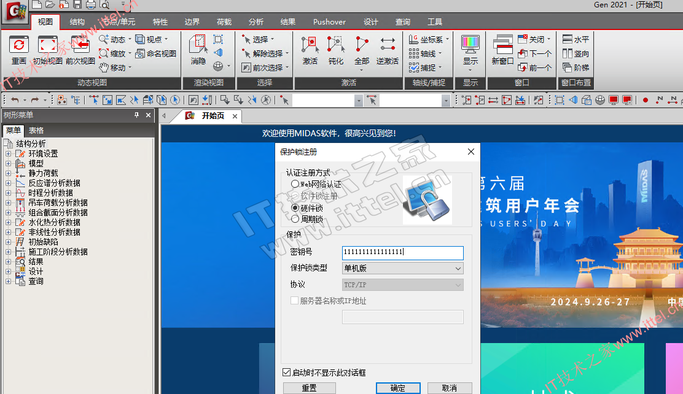The height and width of the screenshot is (394, 683).
Task: Switch to the 表格 panel tab
Action: pyautogui.click(x=36, y=130)
